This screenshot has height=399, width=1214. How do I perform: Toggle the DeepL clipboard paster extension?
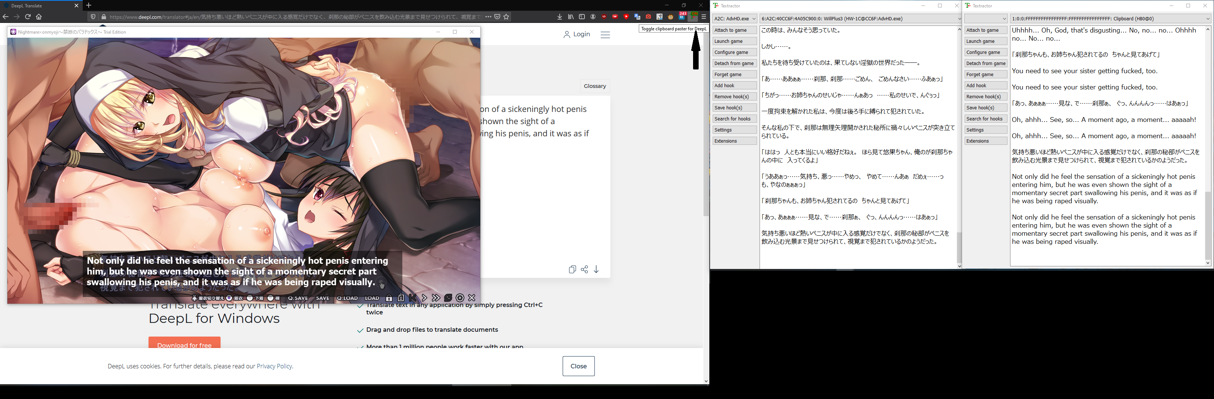(x=693, y=17)
